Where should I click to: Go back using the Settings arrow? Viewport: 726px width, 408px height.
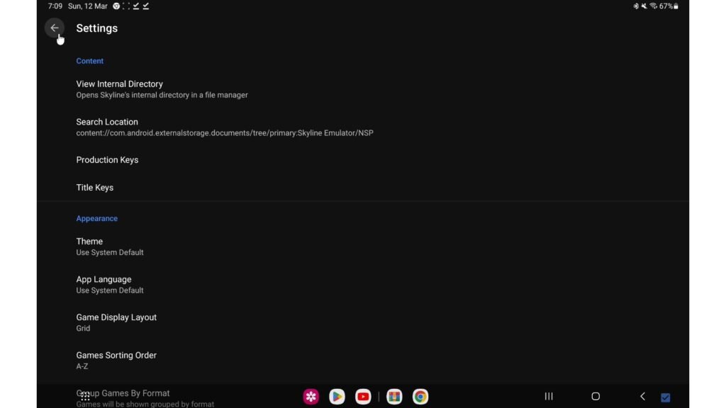click(x=55, y=28)
